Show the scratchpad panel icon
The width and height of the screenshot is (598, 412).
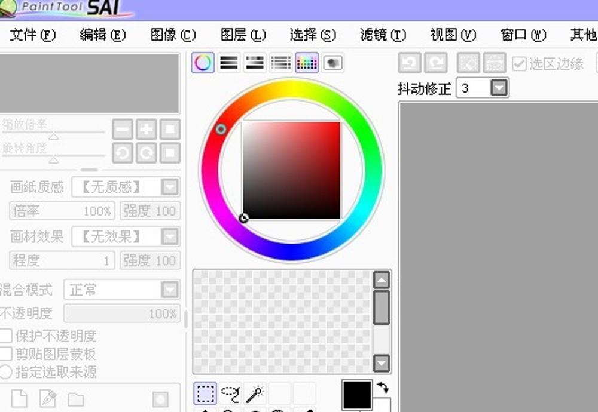point(333,63)
